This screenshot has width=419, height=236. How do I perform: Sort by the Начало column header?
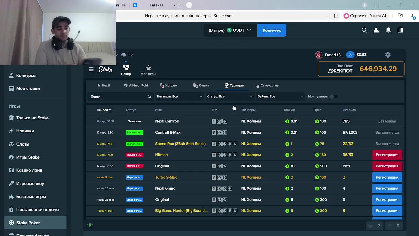(x=104, y=110)
